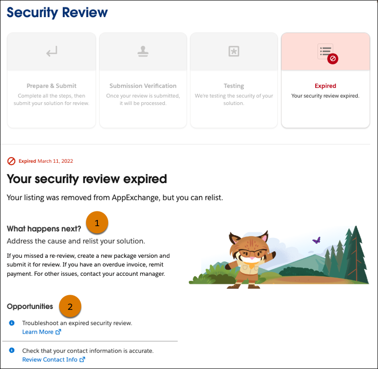Select the Prepare & Submit stage title
Viewport: 378px width, 369px height.
coord(52,86)
